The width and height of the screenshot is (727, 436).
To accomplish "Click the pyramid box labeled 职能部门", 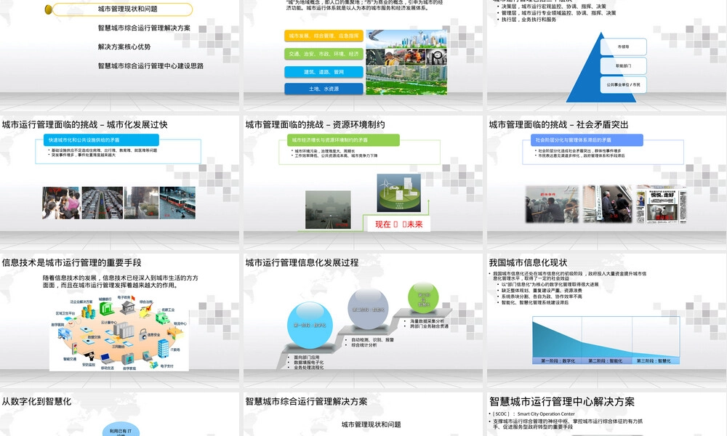I will 623,66.
